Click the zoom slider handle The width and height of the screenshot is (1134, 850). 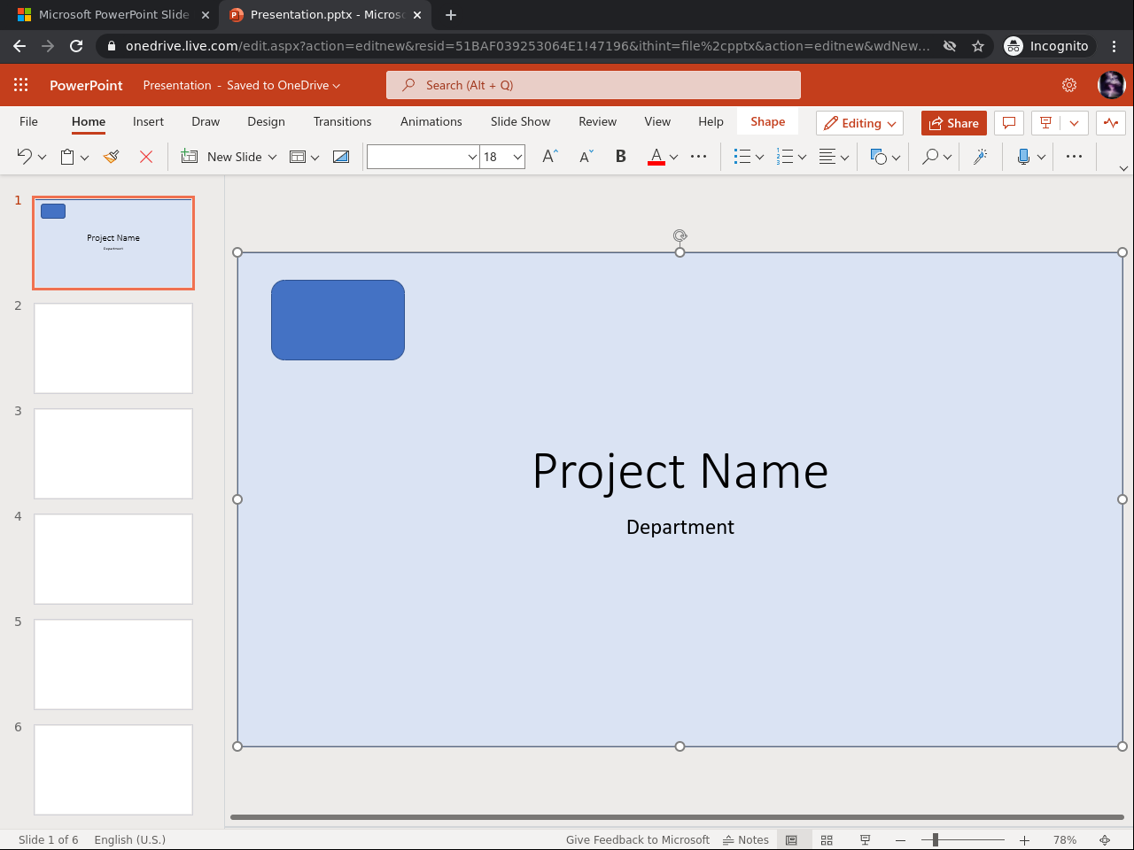[935, 839]
